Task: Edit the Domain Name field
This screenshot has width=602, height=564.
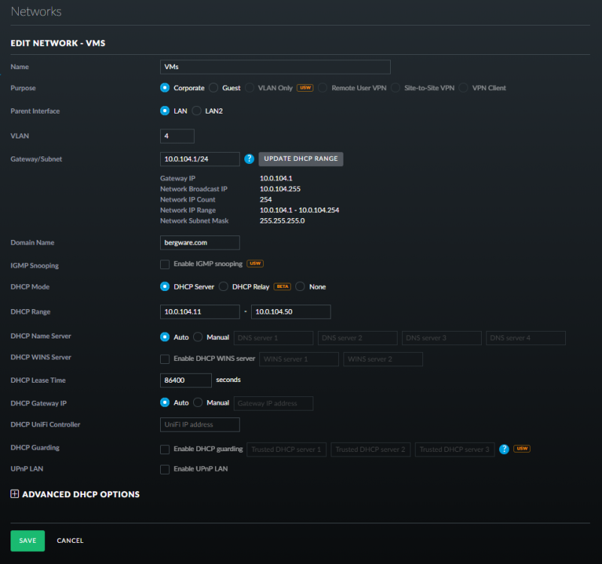Action: 200,243
